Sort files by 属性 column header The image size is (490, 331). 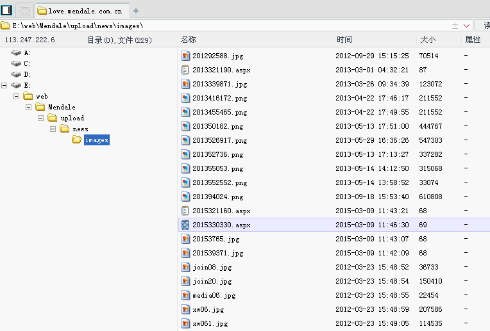click(x=473, y=40)
